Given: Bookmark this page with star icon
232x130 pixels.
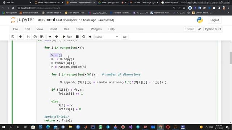Looking at the screenshot, I should [x=184, y=8].
